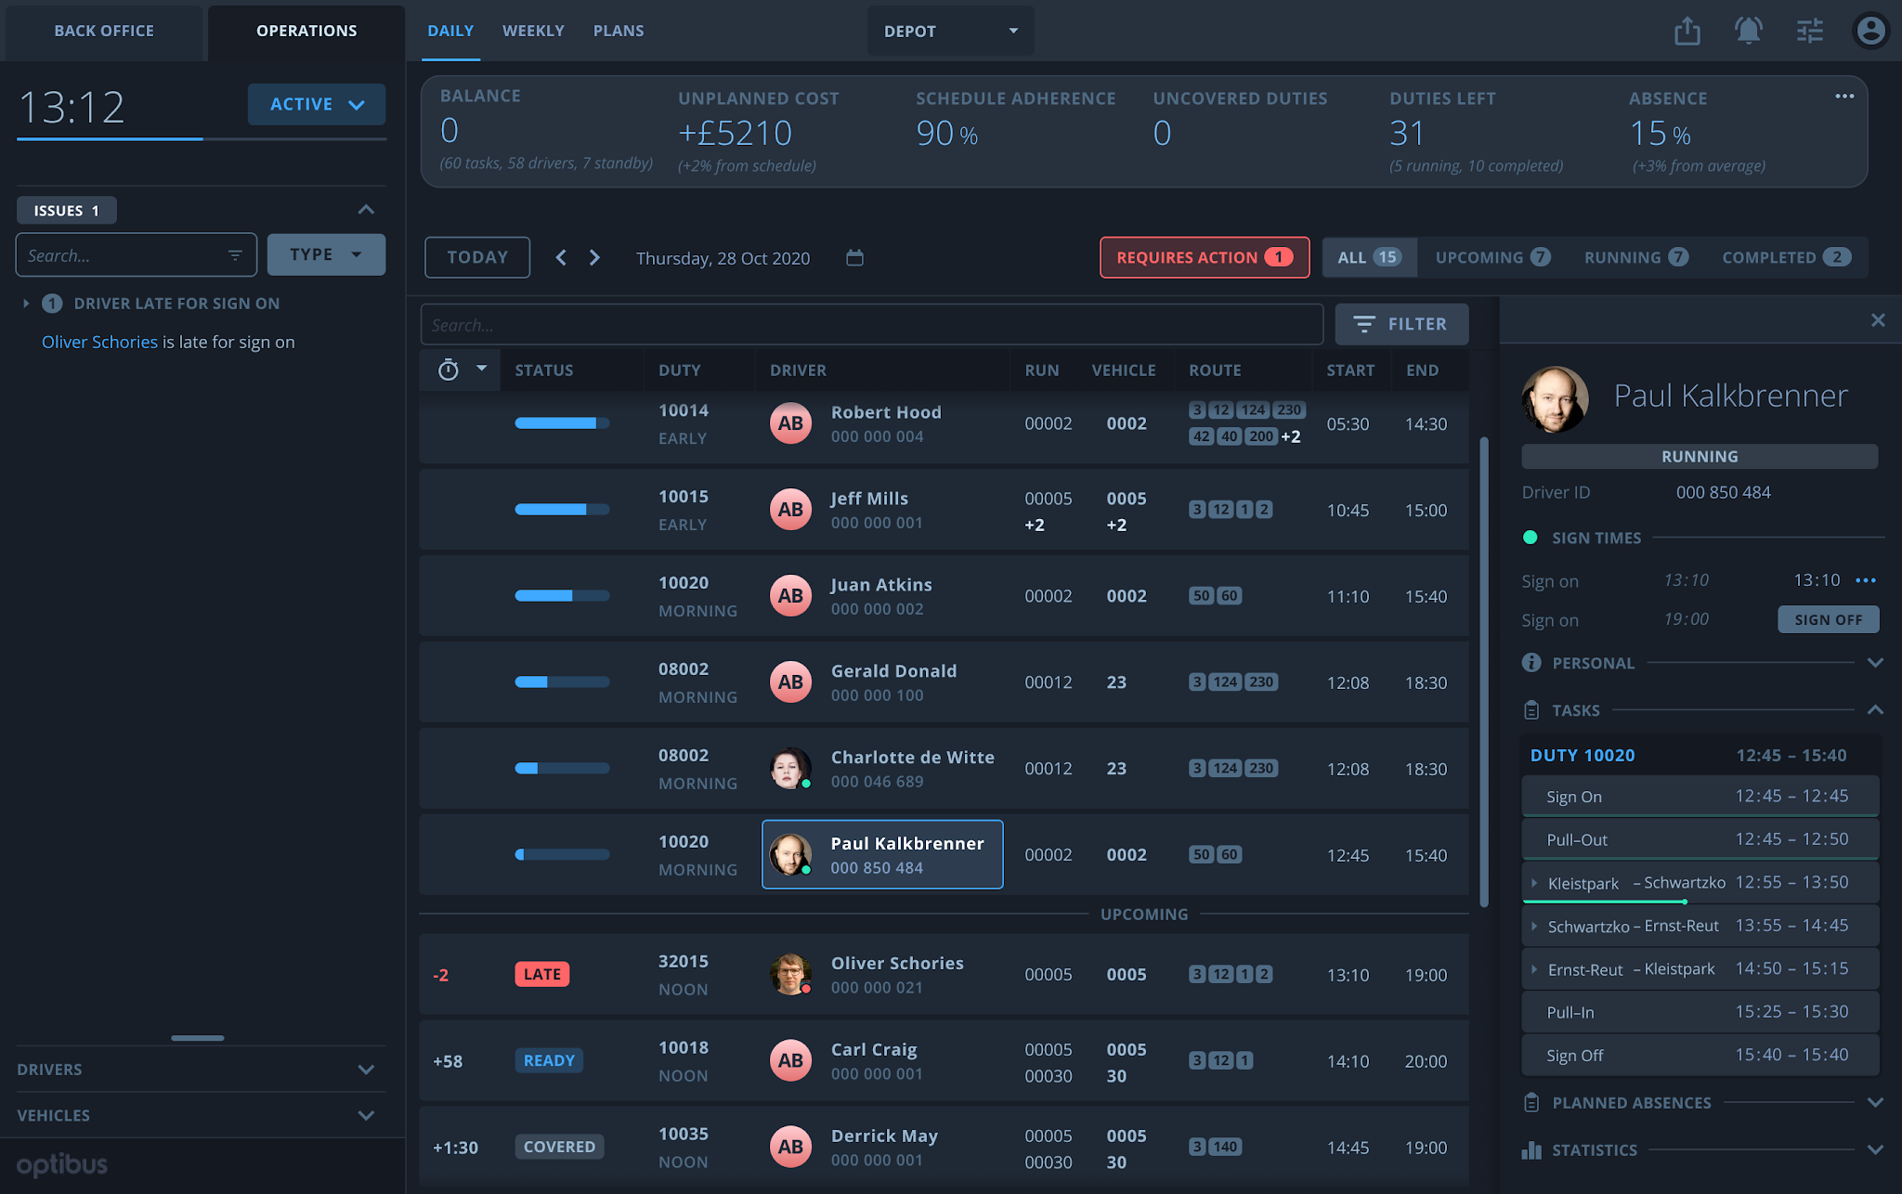Viewport: 1902px width, 1194px height.
Task: Open the calendar icon next to the date
Action: (x=854, y=258)
